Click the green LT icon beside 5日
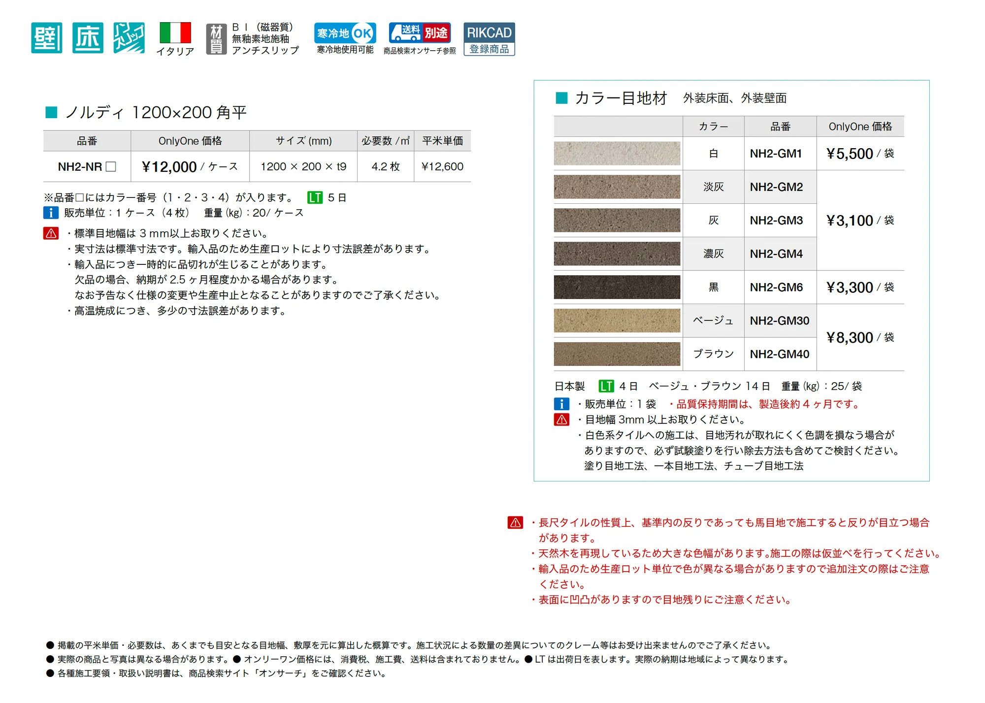Screen dimensions: 985x703 [x=315, y=198]
